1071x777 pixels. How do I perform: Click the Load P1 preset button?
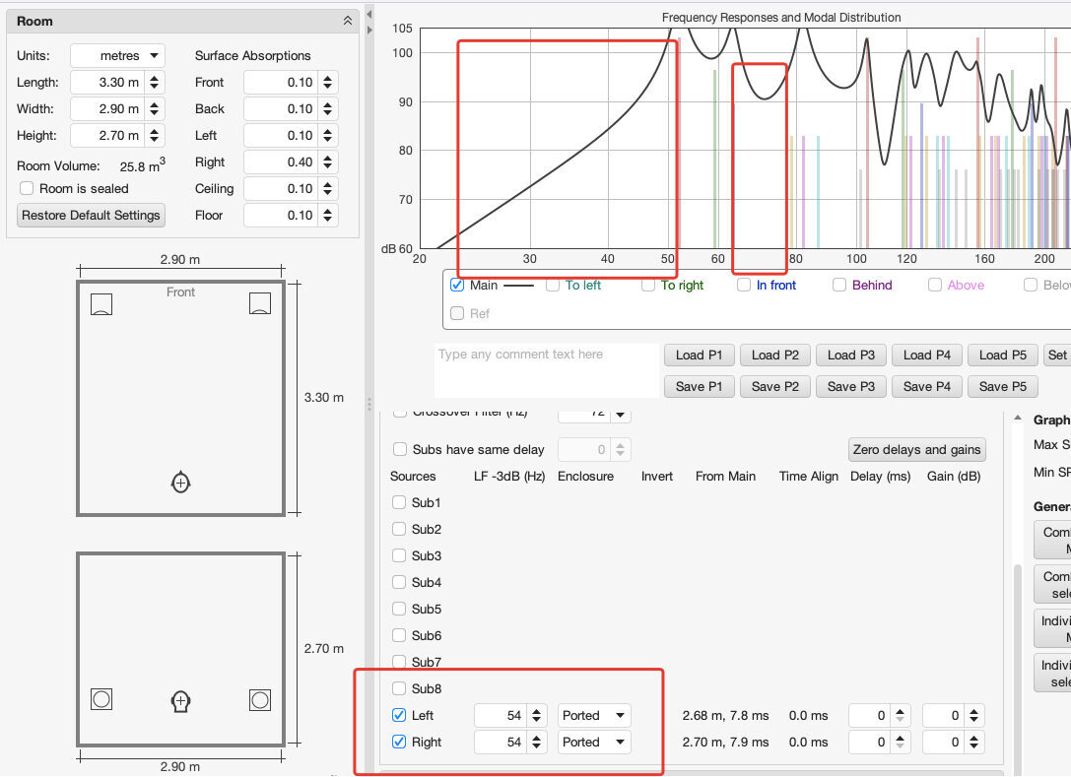[x=699, y=356]
